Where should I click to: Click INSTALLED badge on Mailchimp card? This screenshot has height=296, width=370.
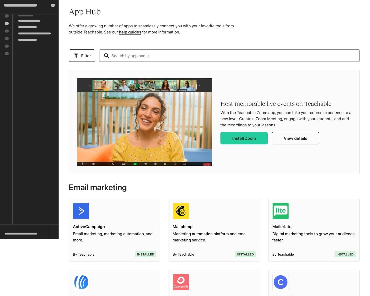coord(245,254)
